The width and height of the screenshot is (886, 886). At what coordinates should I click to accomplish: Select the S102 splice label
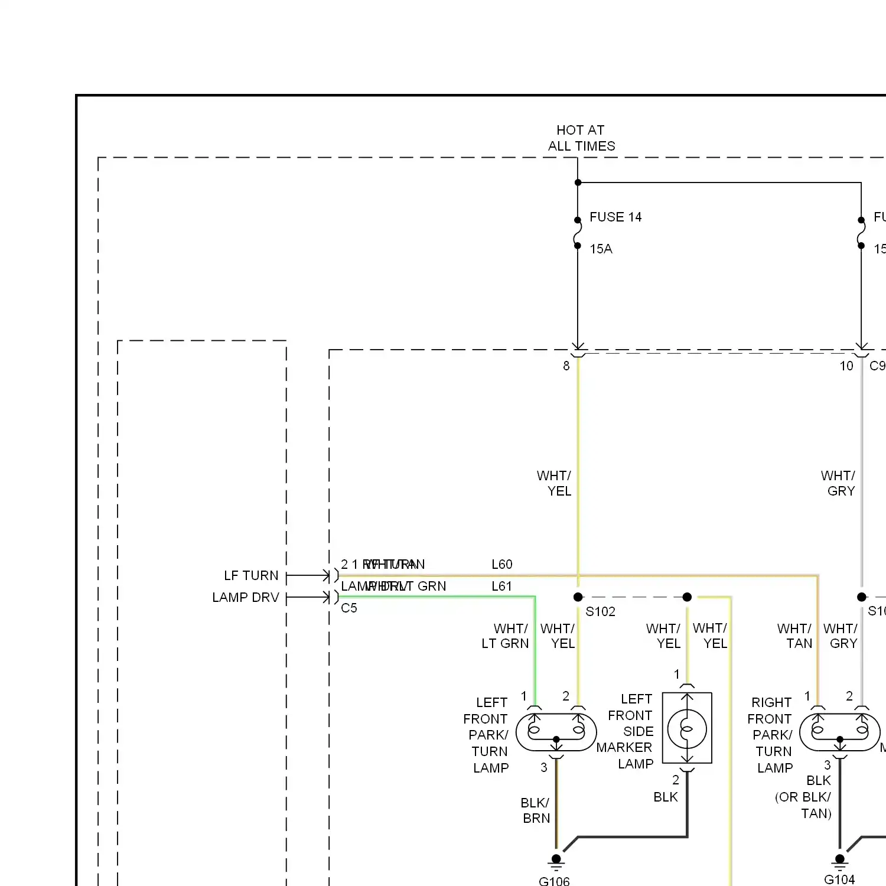[600, 612]
